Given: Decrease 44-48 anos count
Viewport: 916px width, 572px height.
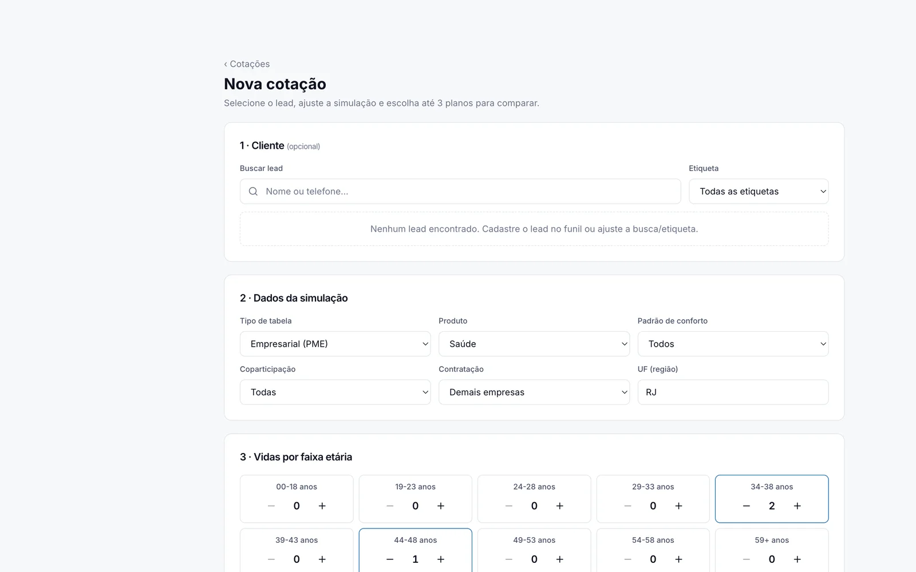Looking at the screenshot, I should (390, 559).
